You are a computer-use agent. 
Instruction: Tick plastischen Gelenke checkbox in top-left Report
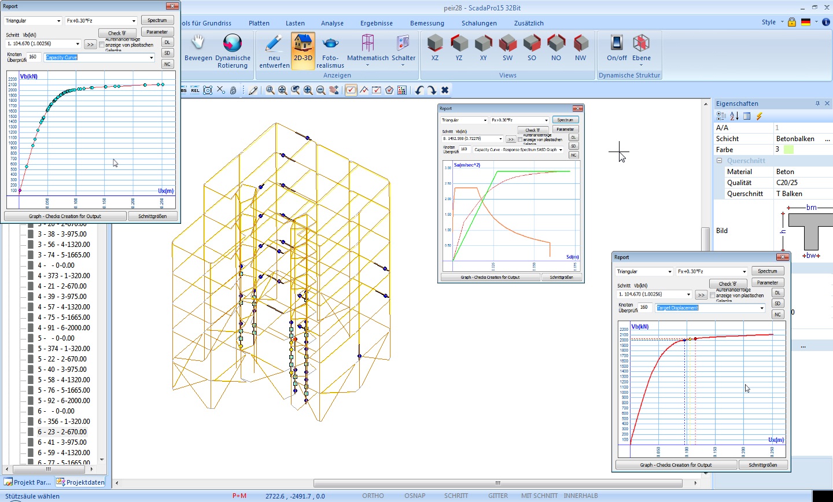click(x=102, y=45)
